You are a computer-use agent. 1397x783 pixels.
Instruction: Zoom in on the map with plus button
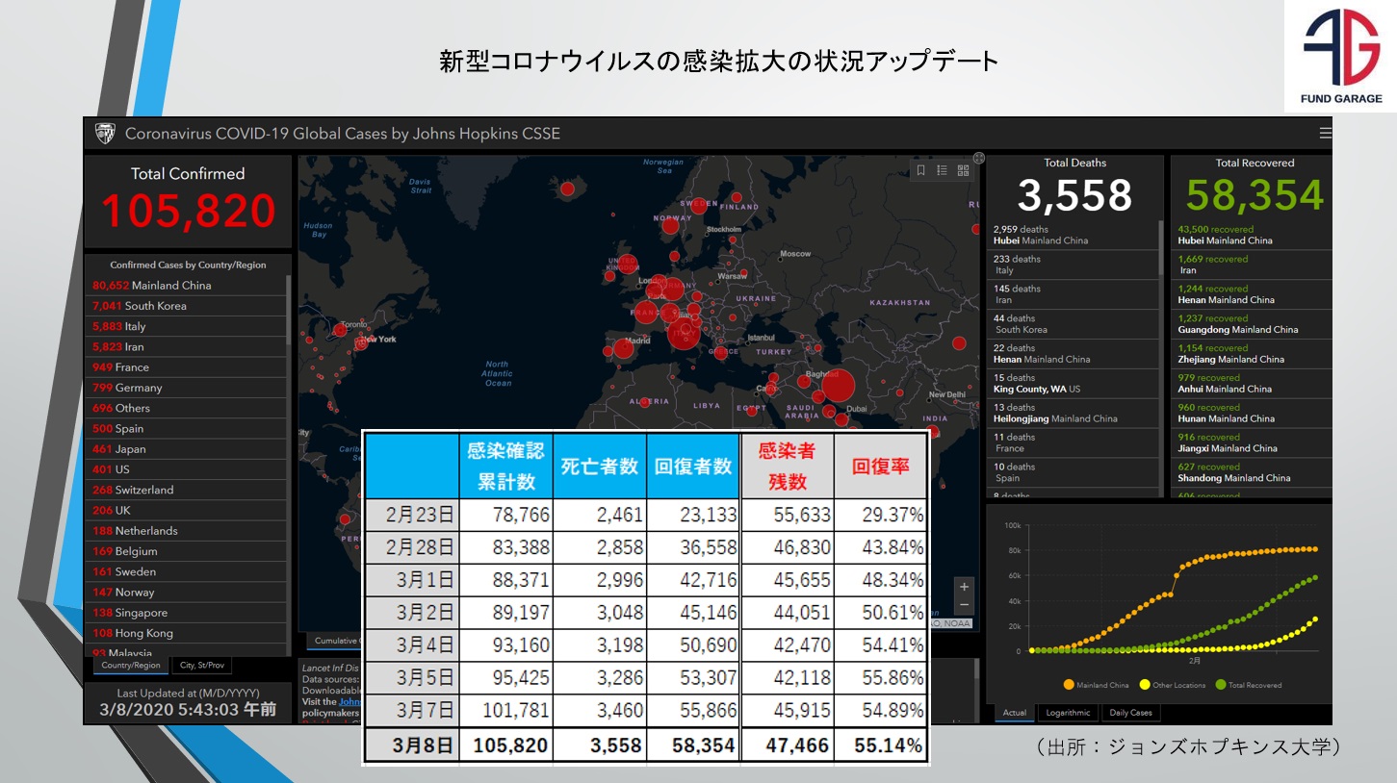coord(965,587)
